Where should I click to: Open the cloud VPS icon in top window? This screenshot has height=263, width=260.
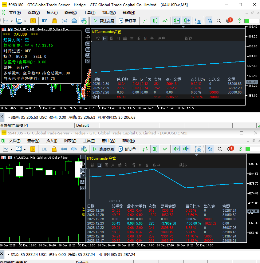[x=74, y=21]
